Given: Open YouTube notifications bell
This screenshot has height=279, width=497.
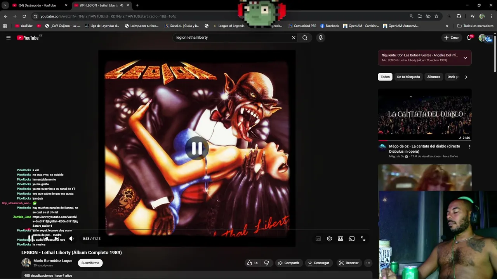Looking at the screenshot, I should (x=469, y=38).
